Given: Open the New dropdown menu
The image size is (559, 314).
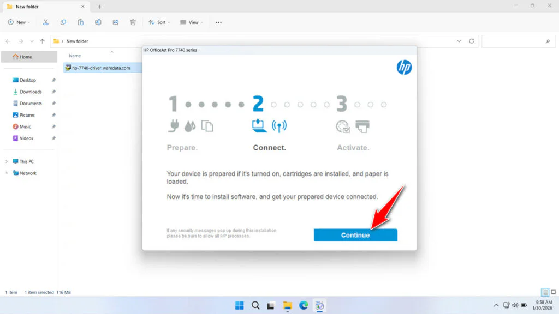Looking at the screenshot, I should point(19,22).
